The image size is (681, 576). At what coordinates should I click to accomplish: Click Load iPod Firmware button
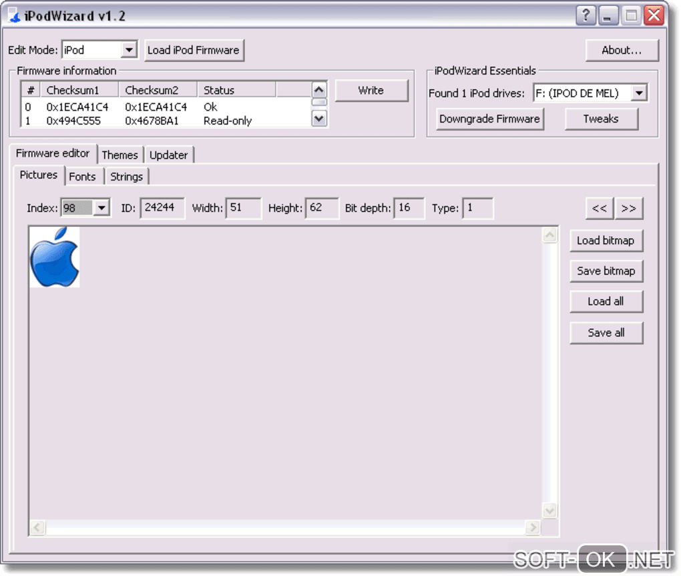click(194, 50)
